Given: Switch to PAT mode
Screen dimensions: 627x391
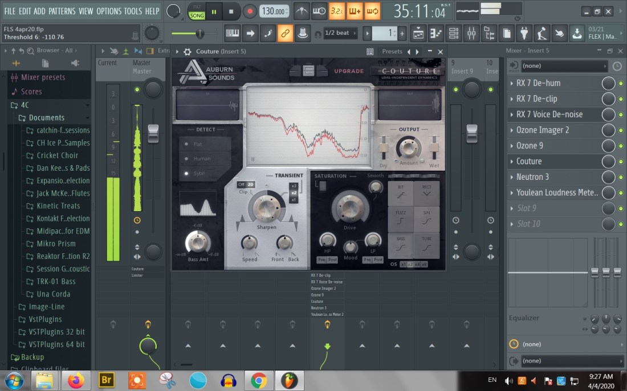Looking at the screenshot, I should pos(197,6).
